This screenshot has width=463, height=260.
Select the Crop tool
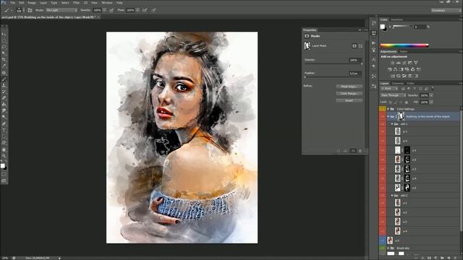tap(4, 60)
